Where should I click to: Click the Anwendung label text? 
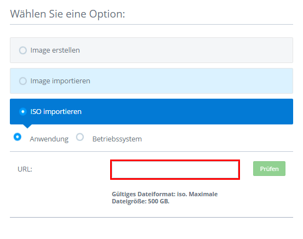coord(49,139)
